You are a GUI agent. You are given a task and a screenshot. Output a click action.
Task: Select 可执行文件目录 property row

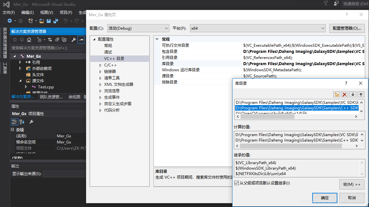260,45
